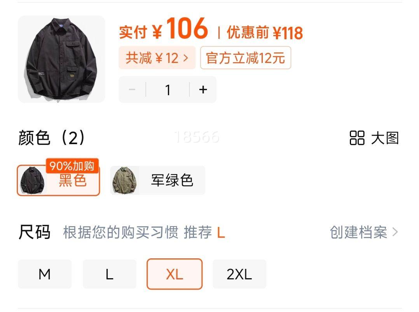Tap the 官方立减12元 coupon tag
The height and width of the screenshot is (312, 419).
[246, 58]
